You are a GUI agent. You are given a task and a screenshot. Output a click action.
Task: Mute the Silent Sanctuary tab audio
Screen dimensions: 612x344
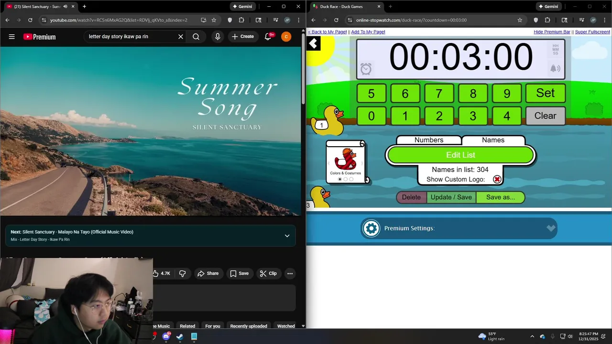tap(65, 7)
